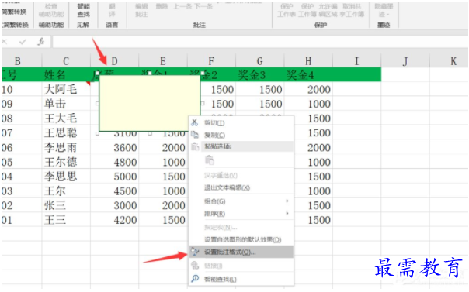Image resolution: width=469 pixels, height=292 pixels.
Task: Click the fx insert function icon
Action: point(41,42)
